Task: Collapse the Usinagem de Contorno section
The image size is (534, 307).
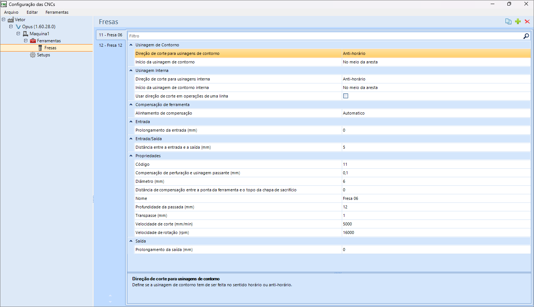Action: click(x=131, y=45)
